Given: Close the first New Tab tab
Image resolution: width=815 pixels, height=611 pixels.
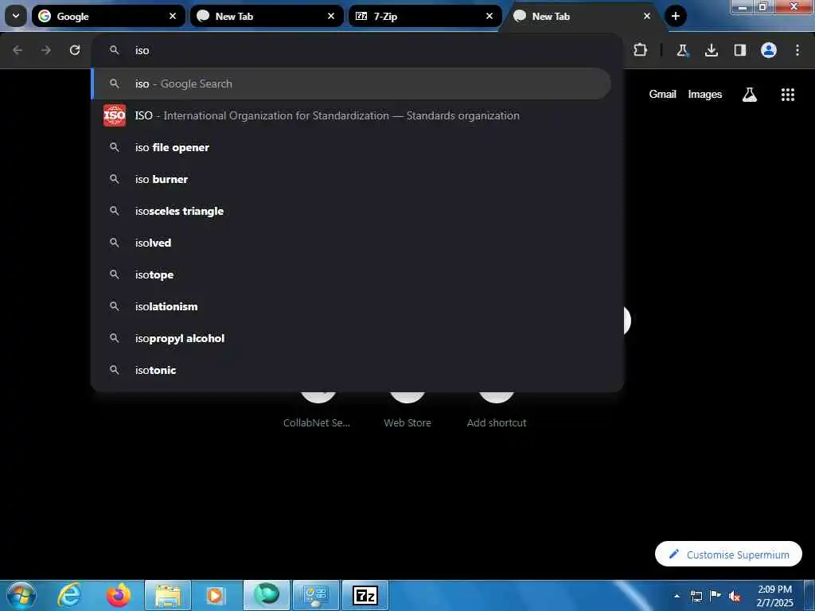Looking at the screenshot, I should (x=331, y=16).
